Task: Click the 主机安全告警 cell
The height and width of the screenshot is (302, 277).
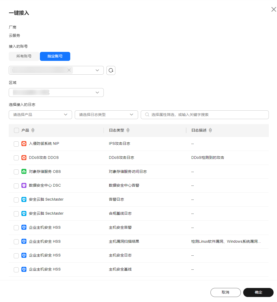Action: tap(120, 227)
